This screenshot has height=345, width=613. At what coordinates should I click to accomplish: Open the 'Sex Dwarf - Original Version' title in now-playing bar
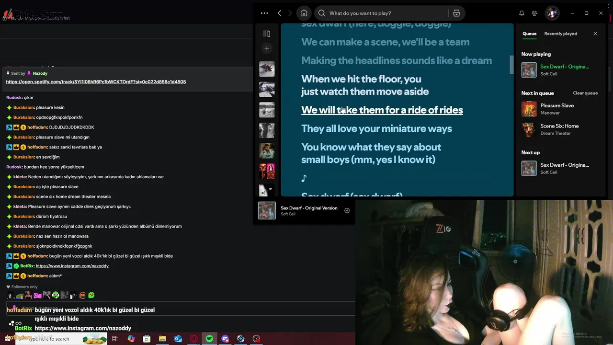tap(309, 208)
